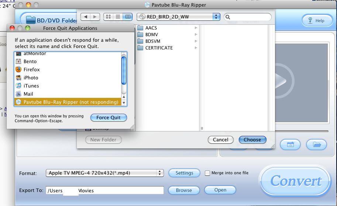Click the Bento application icon
The image size is (337, 206).
[18, 61]
